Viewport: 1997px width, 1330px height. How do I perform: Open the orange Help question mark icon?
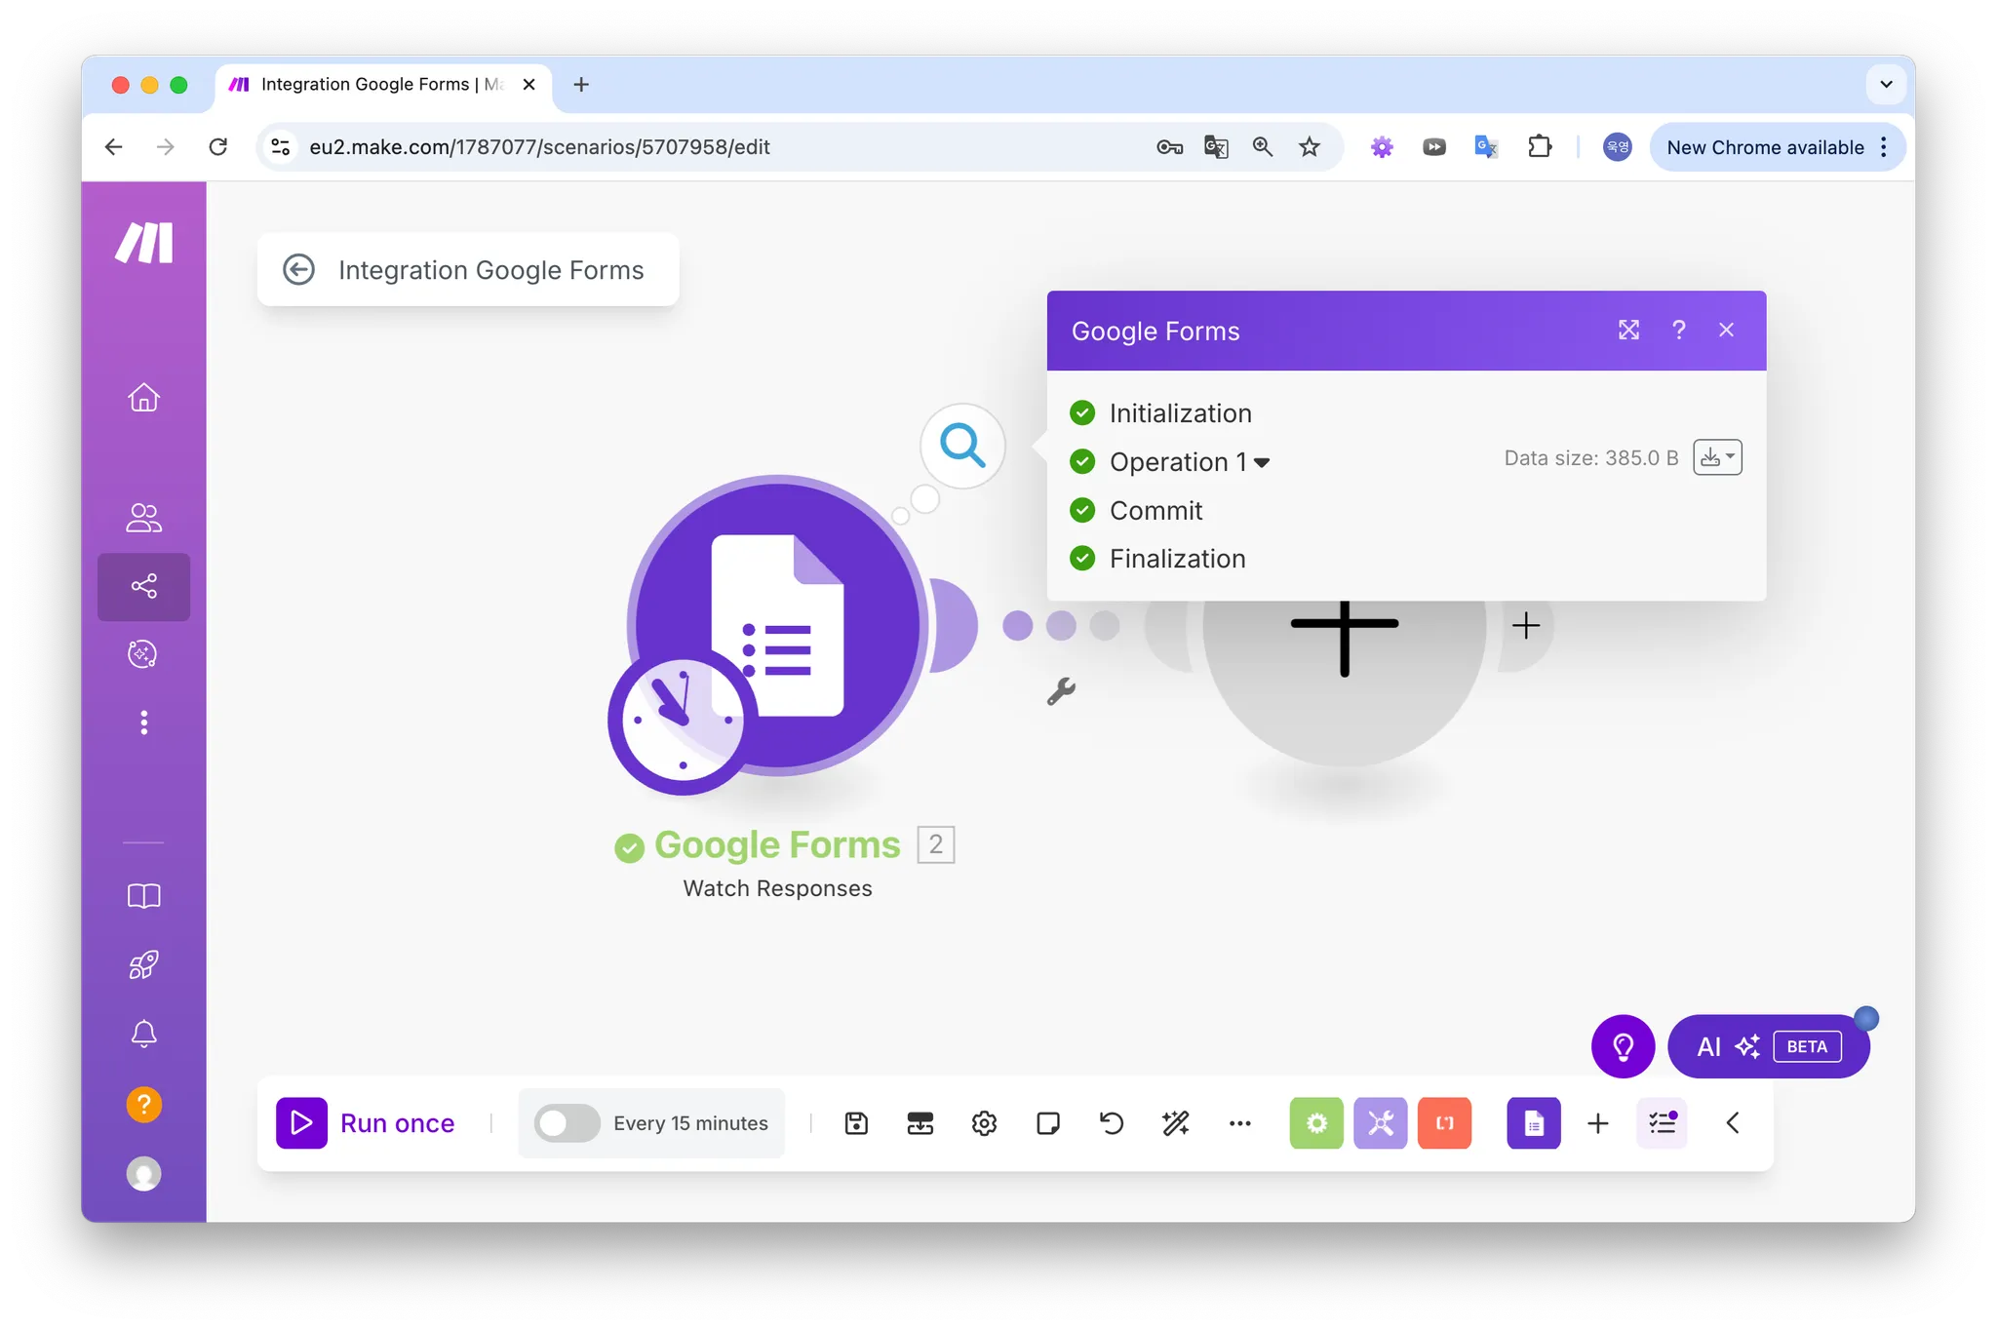(144, 1104)
